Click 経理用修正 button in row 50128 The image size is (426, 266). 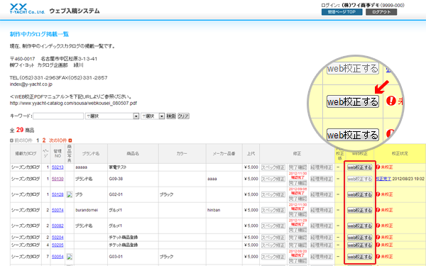coord(322,194)
